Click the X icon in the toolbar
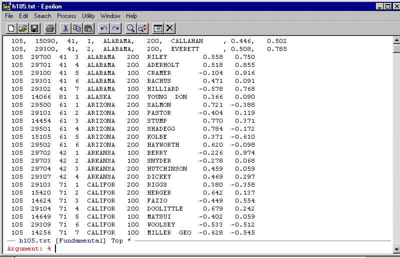 [x=170, y=28]
